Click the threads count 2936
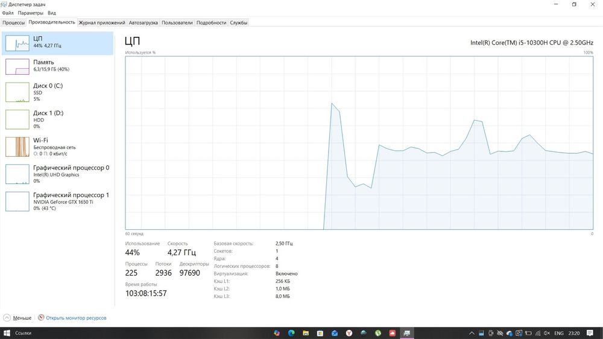 pos(163,273)
